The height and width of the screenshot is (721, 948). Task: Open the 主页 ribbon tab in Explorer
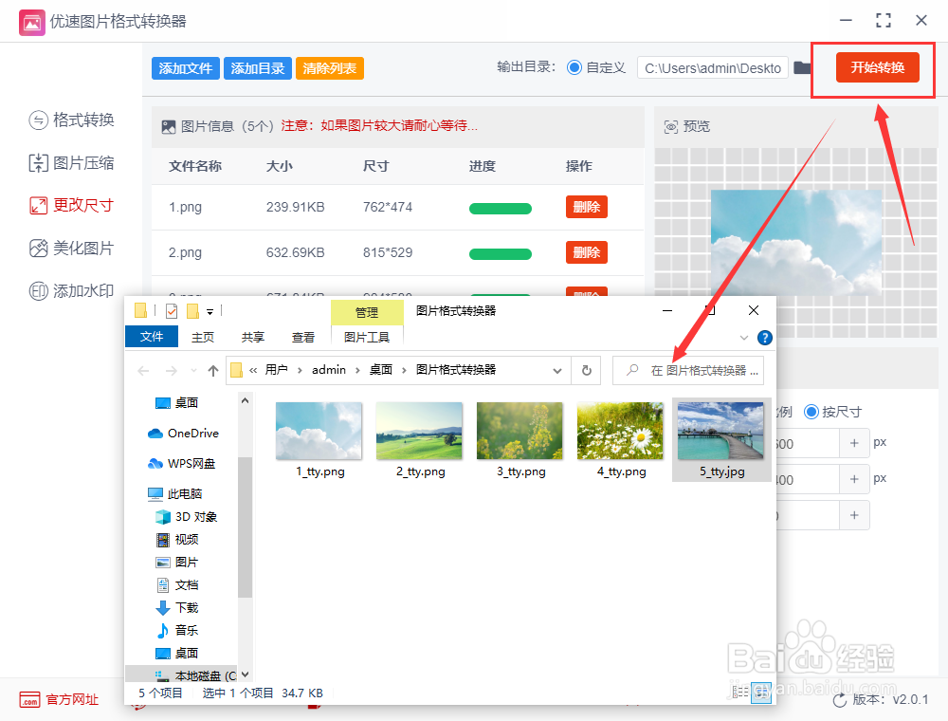(x=203, y=337)
